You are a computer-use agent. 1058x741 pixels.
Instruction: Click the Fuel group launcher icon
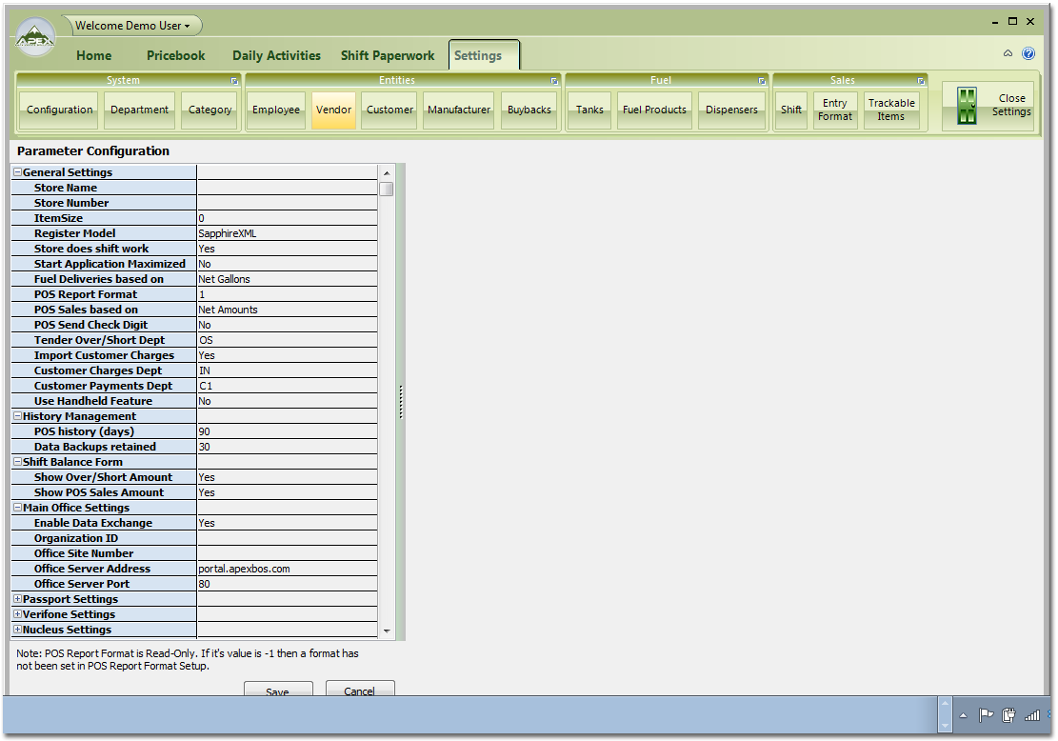pyautogui.click(x=762, y=81)
